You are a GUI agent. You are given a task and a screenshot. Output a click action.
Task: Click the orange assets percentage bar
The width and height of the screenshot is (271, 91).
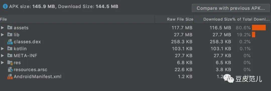[259, 27]
